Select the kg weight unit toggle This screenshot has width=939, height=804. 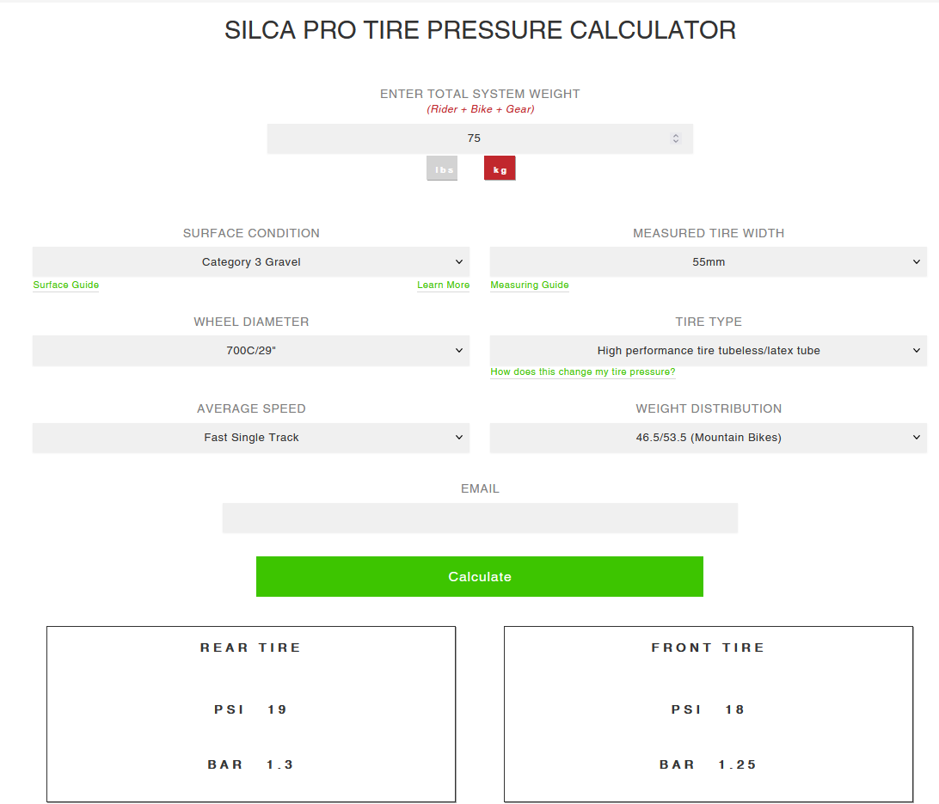500,169
